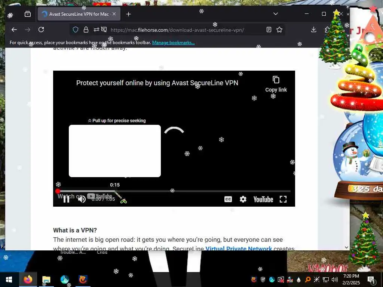Open File Explorer from the taskbar
The image size is (383, 287).
[46, 280]
